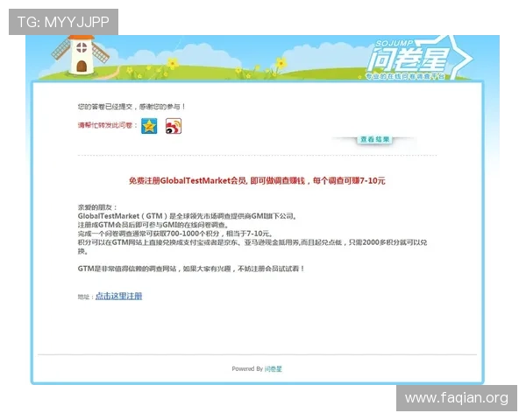This screenshot has height=420, width=526.
Task: Share survey via QQ Zone star icon
Action: 149,126
